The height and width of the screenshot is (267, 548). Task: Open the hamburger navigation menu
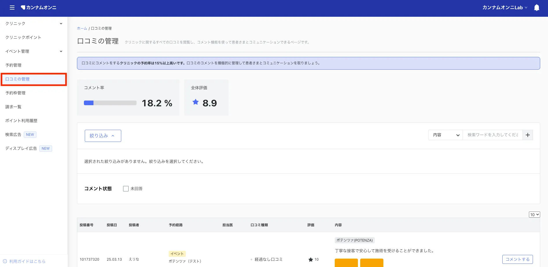pyautogui.click(x=12, y=8)
